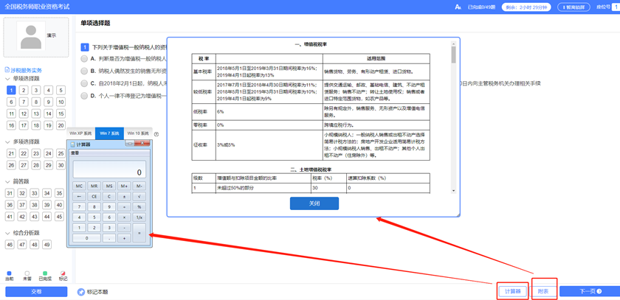Open the 附表 button

544,291
